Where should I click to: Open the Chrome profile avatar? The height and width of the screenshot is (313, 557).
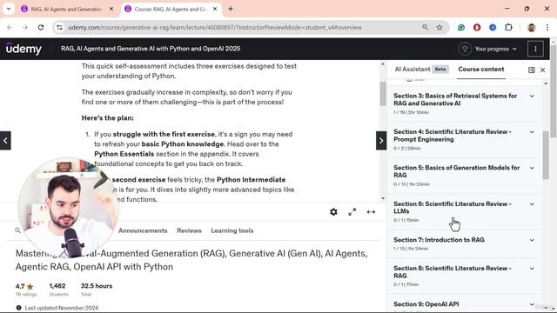(532, 27)
